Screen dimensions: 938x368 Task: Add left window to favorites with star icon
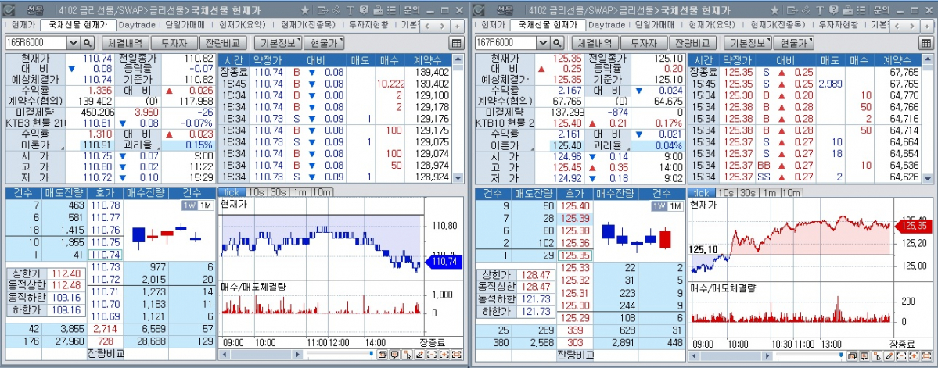coord(305,10)
